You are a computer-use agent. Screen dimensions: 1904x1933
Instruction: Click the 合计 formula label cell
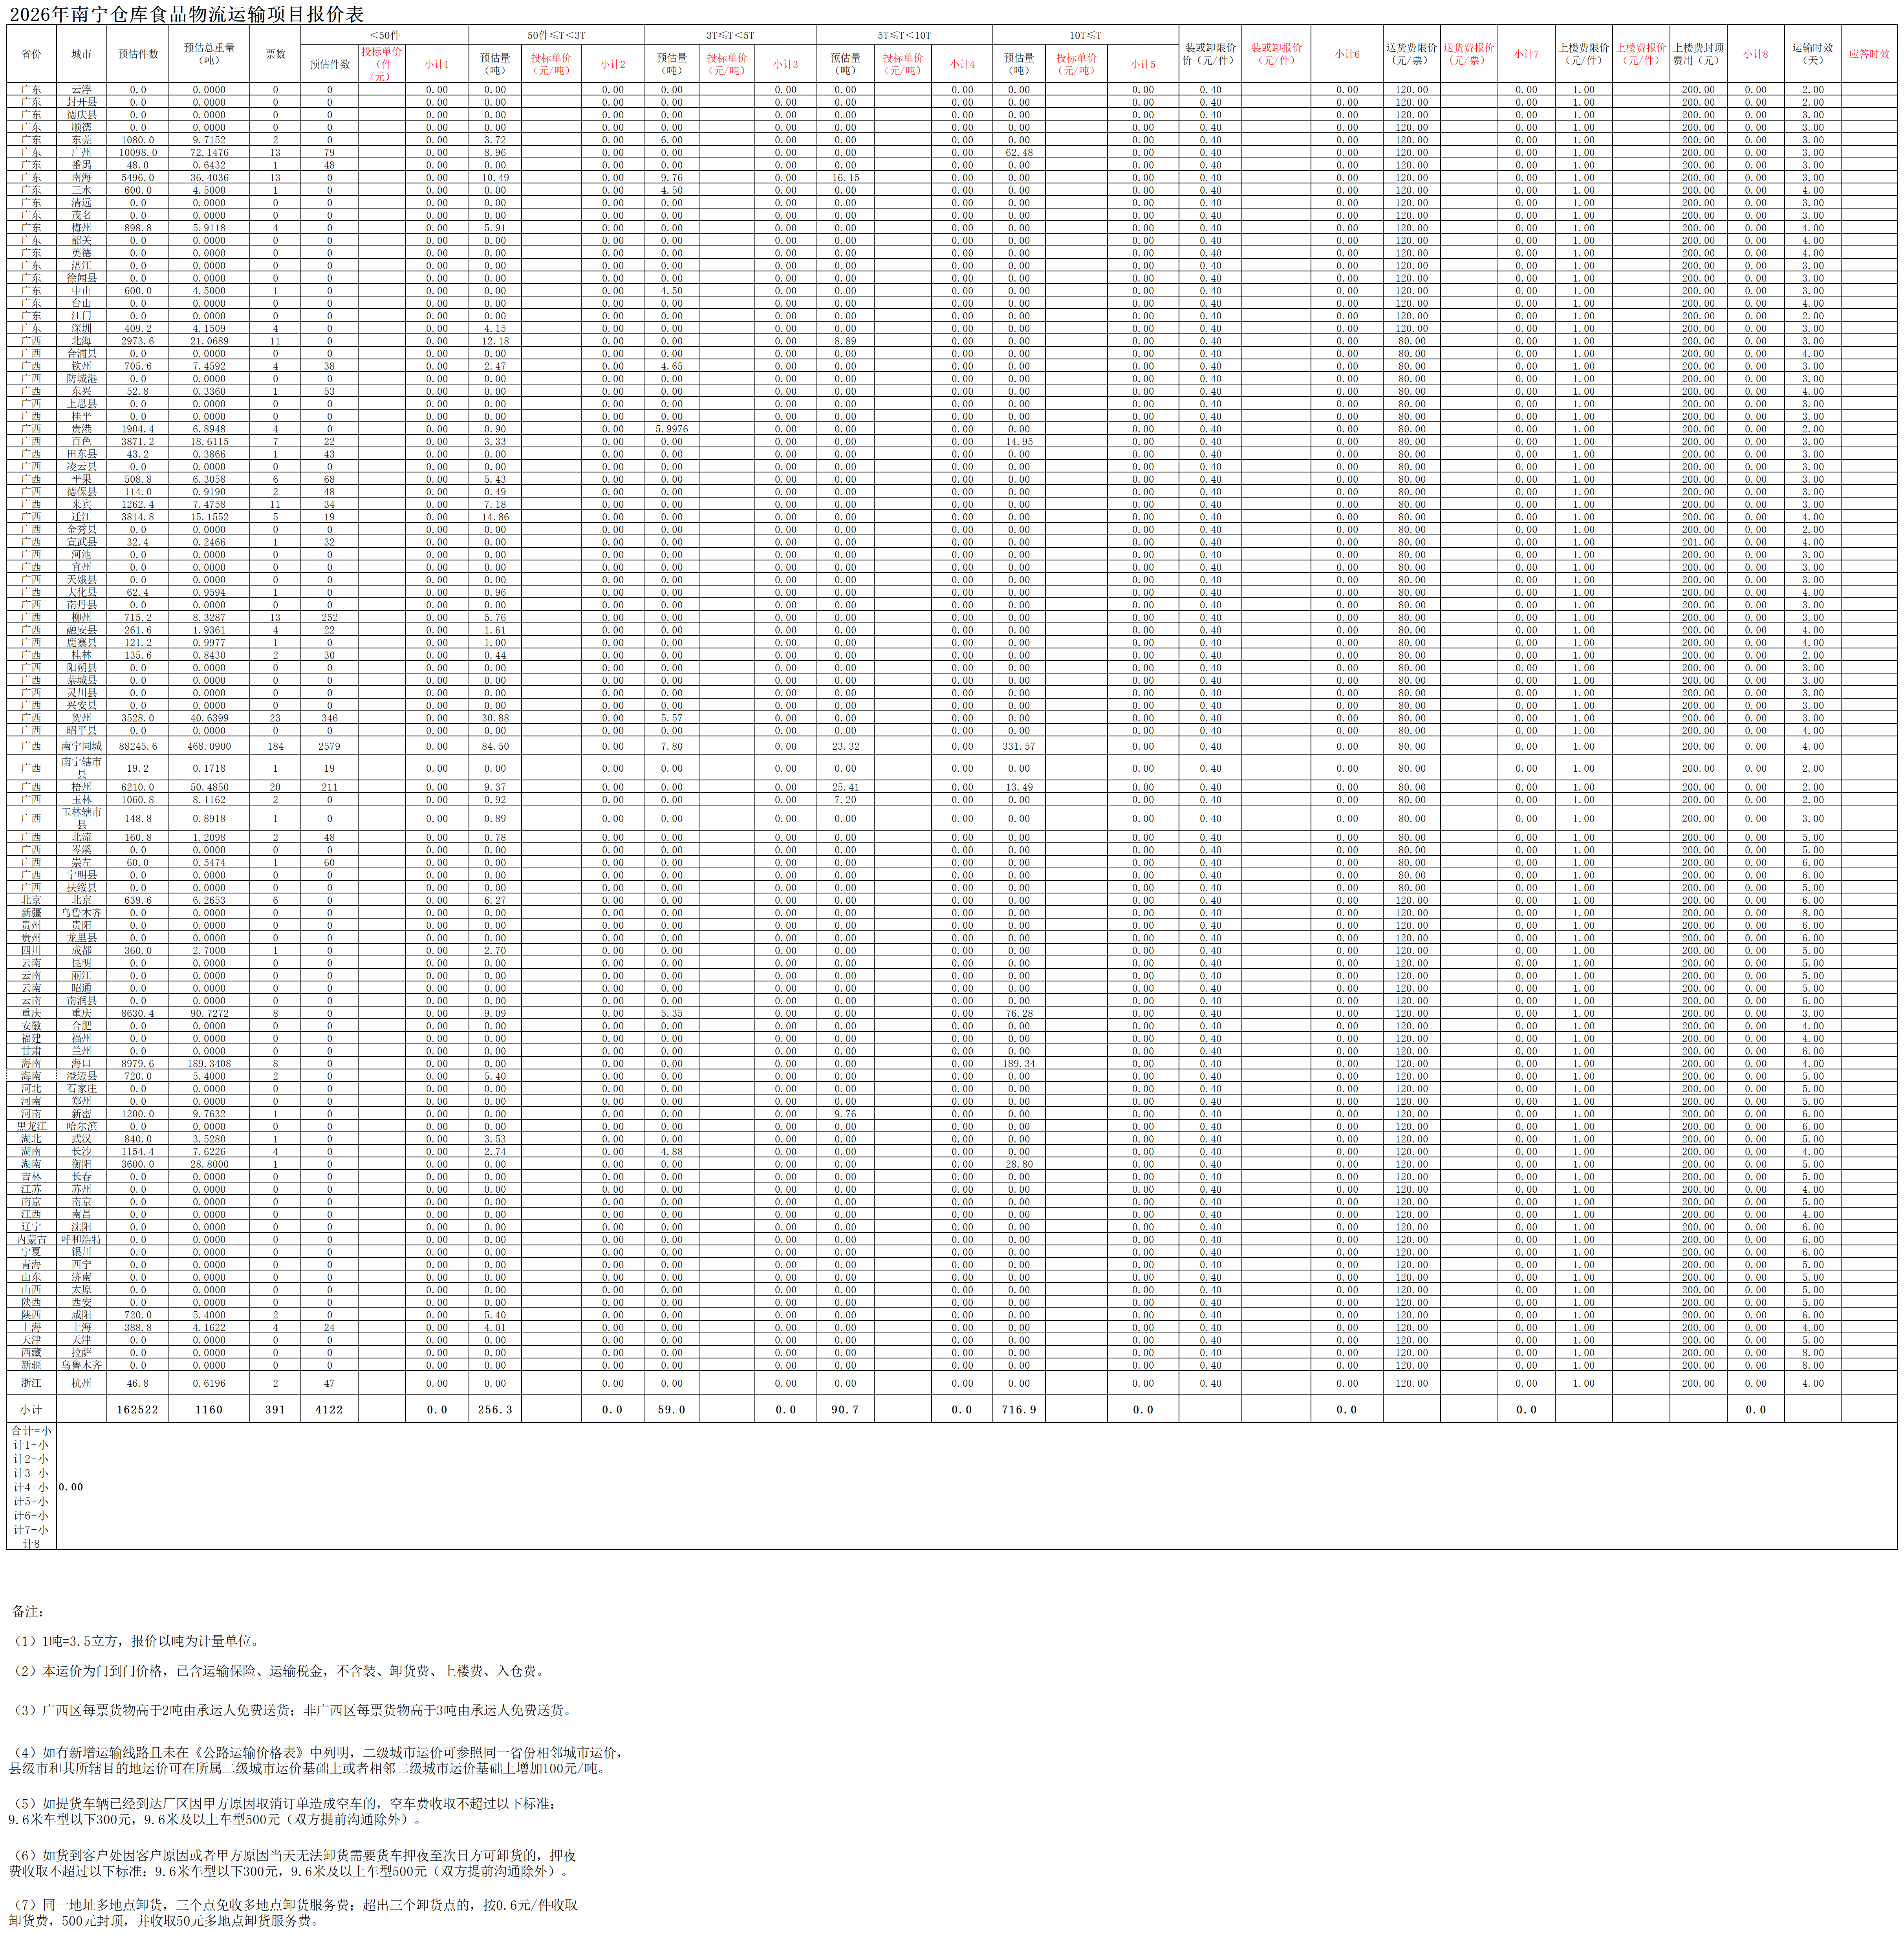click(31, 1487)
